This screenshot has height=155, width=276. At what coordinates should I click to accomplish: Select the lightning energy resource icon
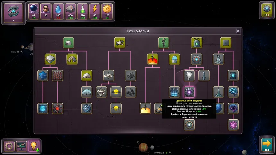(x=95, y=11)
